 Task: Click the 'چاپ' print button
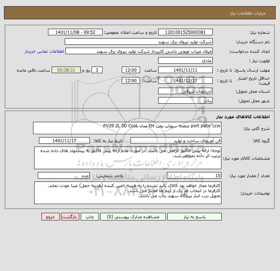pos(90,217)
